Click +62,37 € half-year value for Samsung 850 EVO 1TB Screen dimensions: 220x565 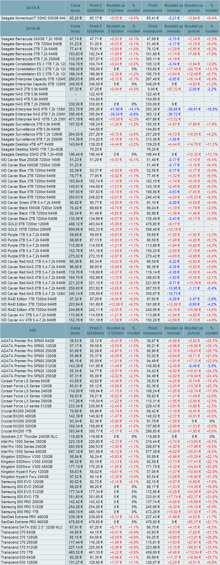point(194,497)
